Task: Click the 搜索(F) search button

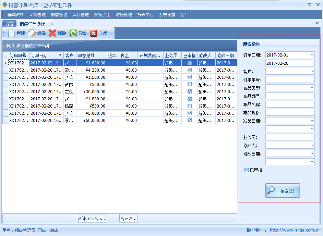Action: 283,191
